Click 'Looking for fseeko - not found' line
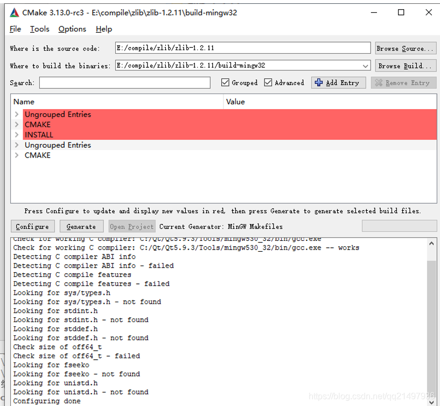 76,374
